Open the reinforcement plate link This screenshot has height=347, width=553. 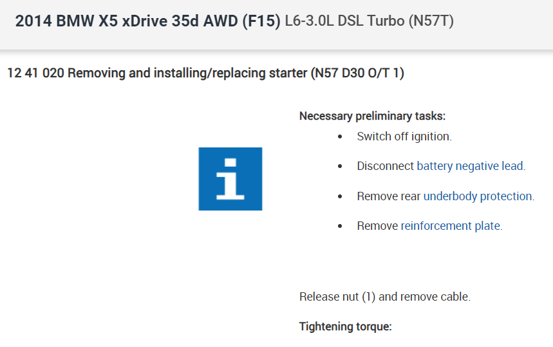450,226
